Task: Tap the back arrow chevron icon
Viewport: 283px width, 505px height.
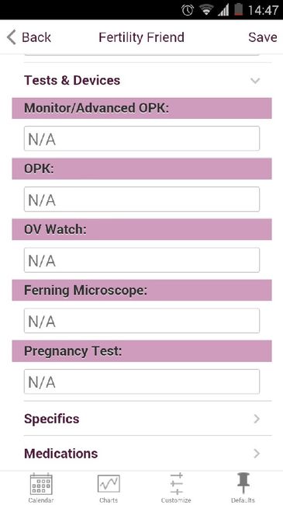Action: tap(12, 37)
